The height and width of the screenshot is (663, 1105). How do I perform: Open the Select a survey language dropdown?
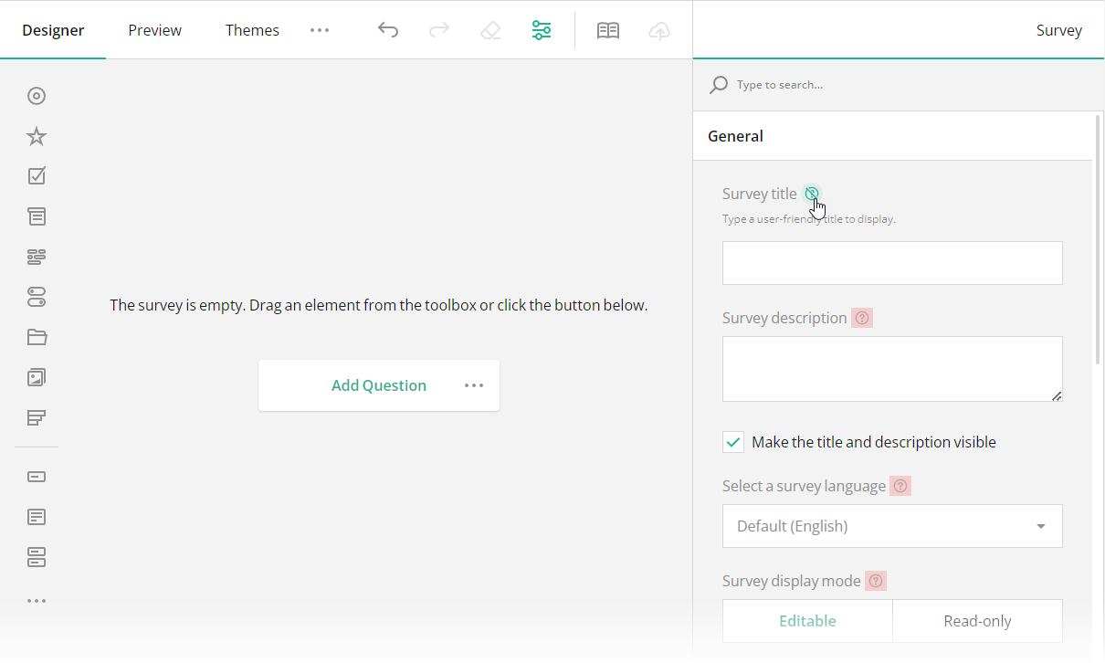[892, 526]
